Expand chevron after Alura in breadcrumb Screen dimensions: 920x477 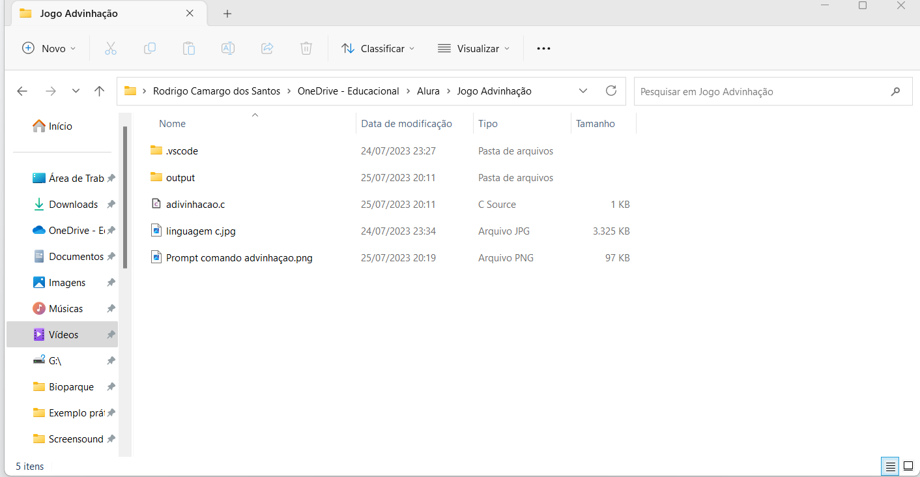point(449,91)
